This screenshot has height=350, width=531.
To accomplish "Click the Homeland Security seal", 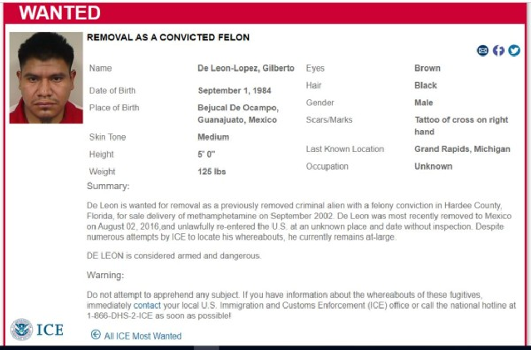I will point(21,329).
